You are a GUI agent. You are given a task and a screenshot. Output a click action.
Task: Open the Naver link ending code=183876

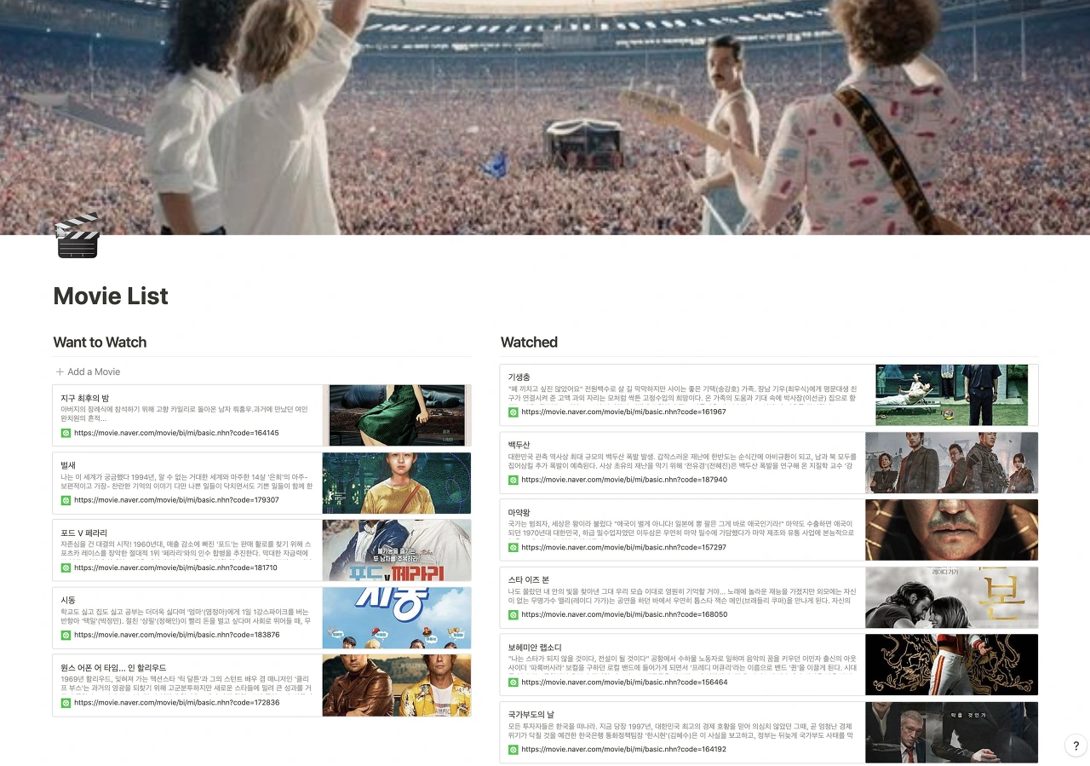pos(176,635)
